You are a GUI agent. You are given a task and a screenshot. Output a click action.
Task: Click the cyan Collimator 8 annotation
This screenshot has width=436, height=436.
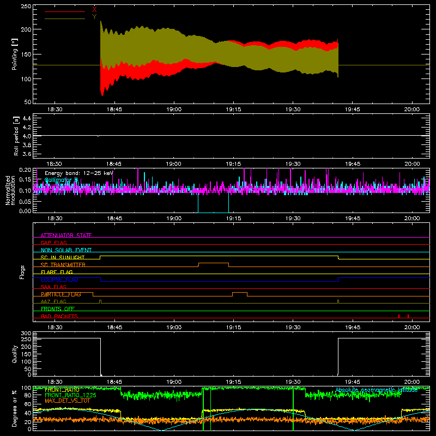pos(61,180)
